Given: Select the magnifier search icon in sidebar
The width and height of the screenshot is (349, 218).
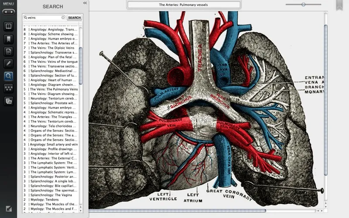Looking at the screenshot, I should (x=8, y=76).
